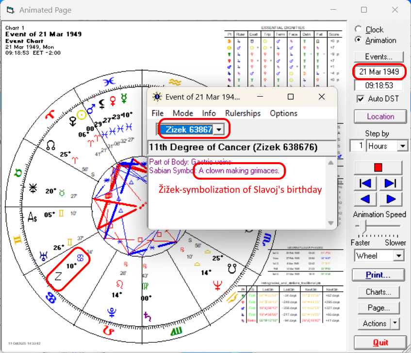Click the North Node glyph in Aries

coord(50,145)
